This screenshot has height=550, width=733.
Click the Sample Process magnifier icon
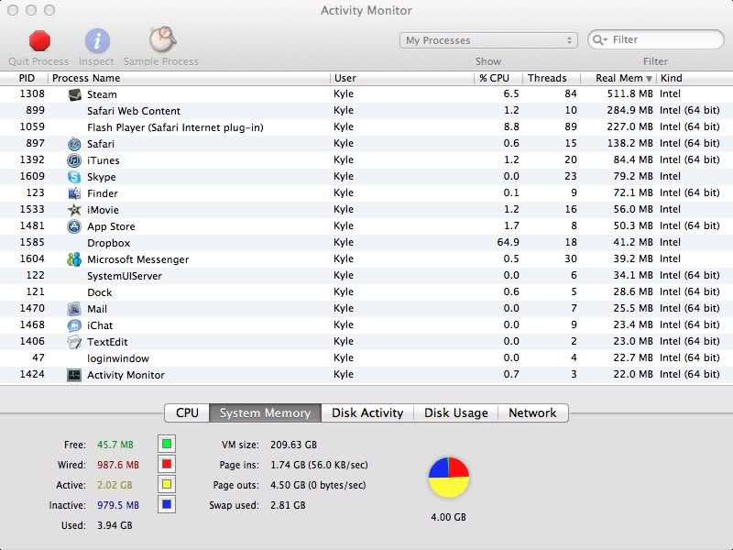(x=162, y=39)
